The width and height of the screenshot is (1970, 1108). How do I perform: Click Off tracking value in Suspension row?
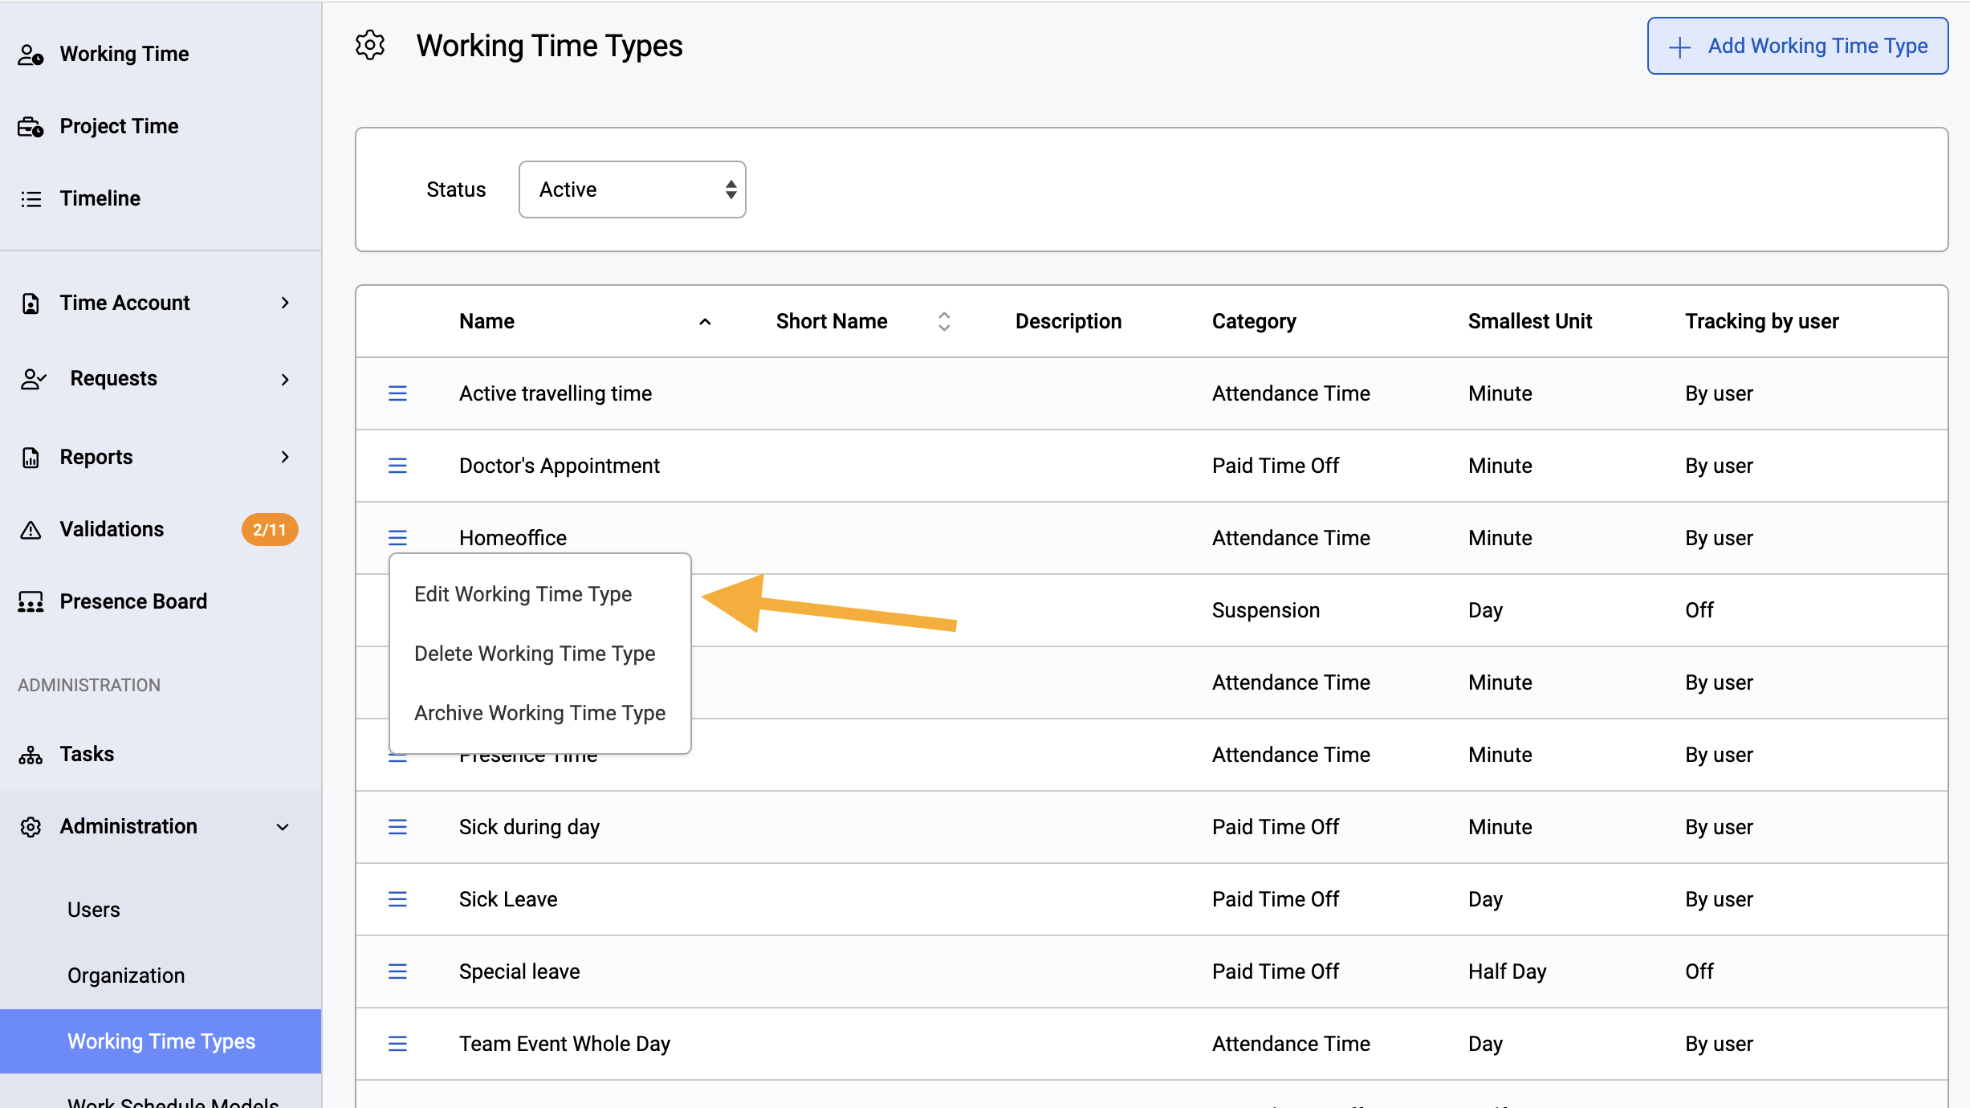tap(1699, 610)
